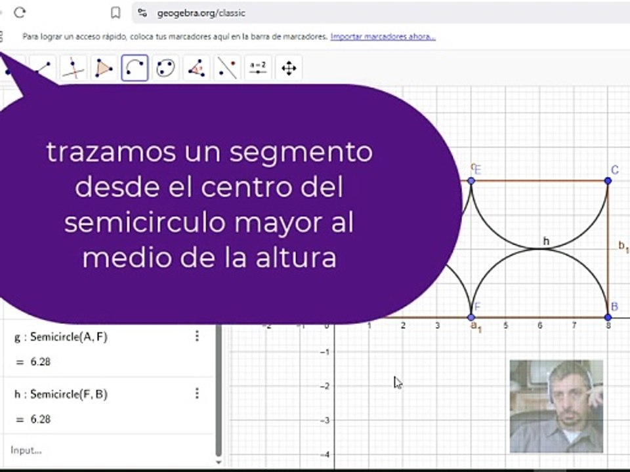The height and width of the screenshot is (472, 630).
Task: Select the Perpendicular Line tool
Action: 73,68
